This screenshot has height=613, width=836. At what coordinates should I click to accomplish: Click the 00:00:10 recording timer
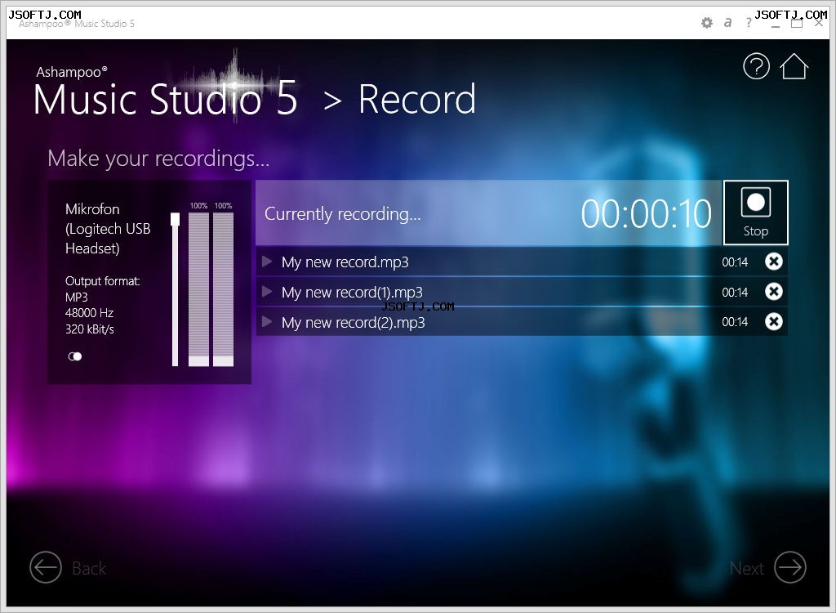[647, 213]
